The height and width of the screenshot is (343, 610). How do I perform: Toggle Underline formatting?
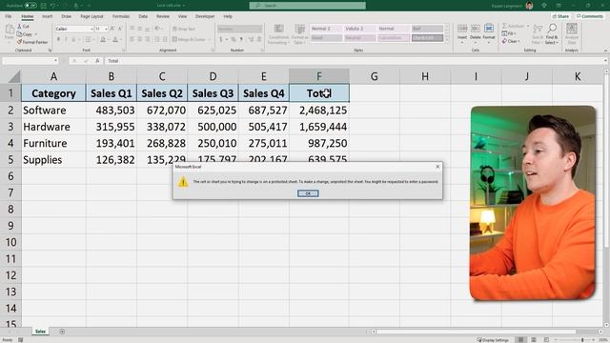73,39
